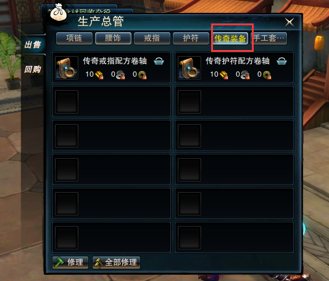Add 传奇护符配方卷轴 to shopping basket
Screen dimensions: 329x281
(281, 61)
